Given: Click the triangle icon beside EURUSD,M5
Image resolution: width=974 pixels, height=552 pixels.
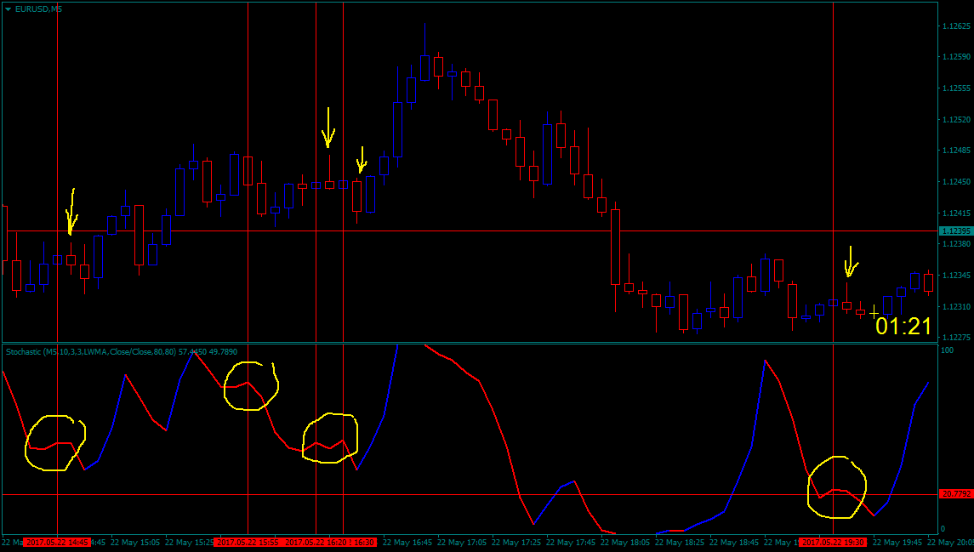Looking at the screenshot, I should [x=8, y=9].
